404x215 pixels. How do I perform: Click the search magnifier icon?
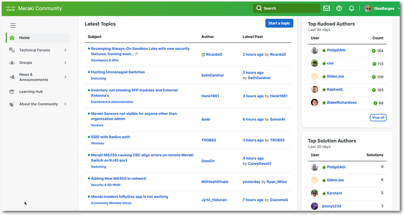tap(259, 8)
